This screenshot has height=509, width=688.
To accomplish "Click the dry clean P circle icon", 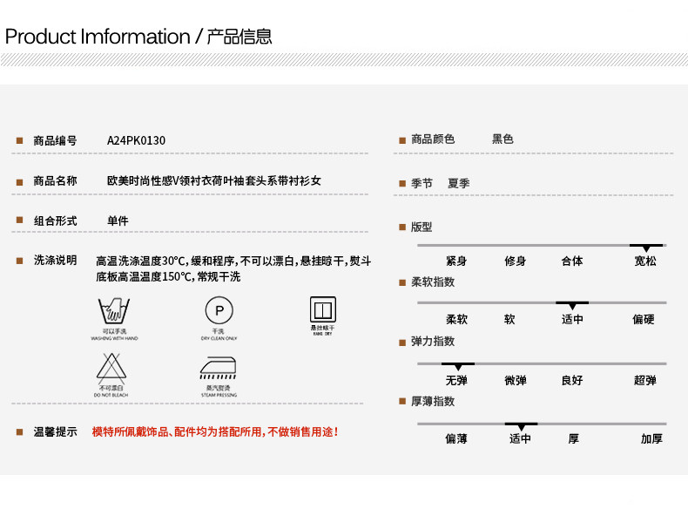I will [219, 310].
